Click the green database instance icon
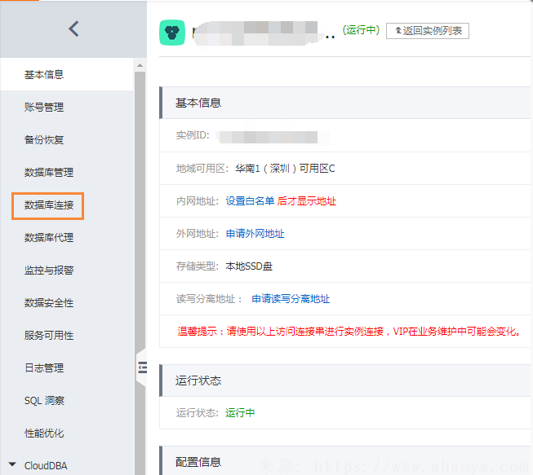The height and width of the screenshot is (475, 533). point(171,32)
